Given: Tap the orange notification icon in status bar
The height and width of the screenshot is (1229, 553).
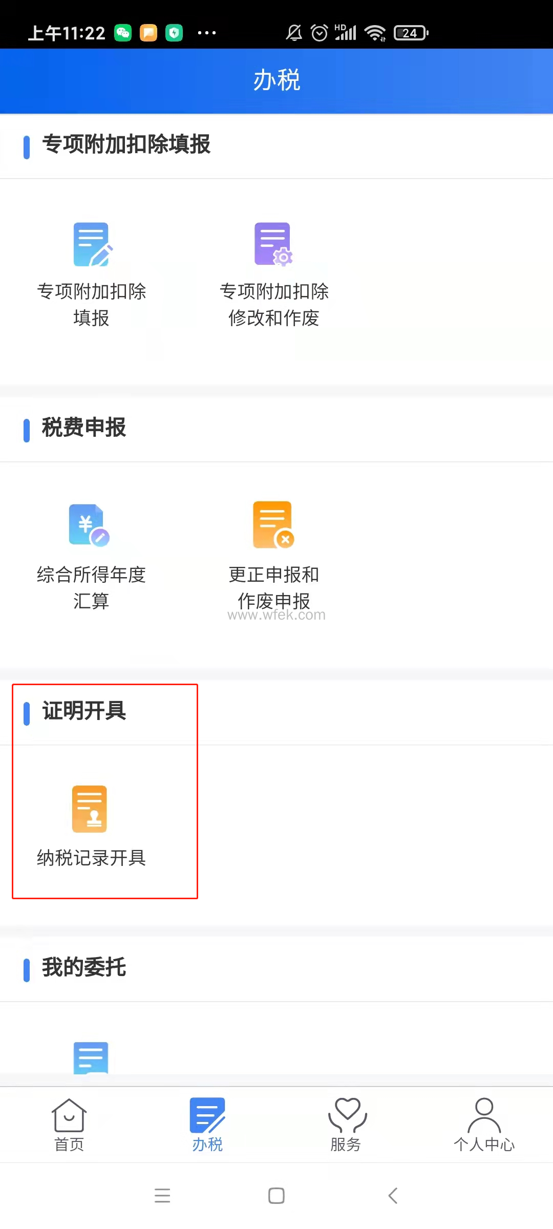Looking at the screenshot, I should tap(148, 33).
